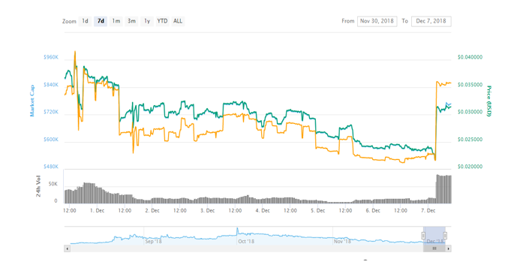Click Oct '18 in the navigator

pyautogui.click(x=246, y=241)
